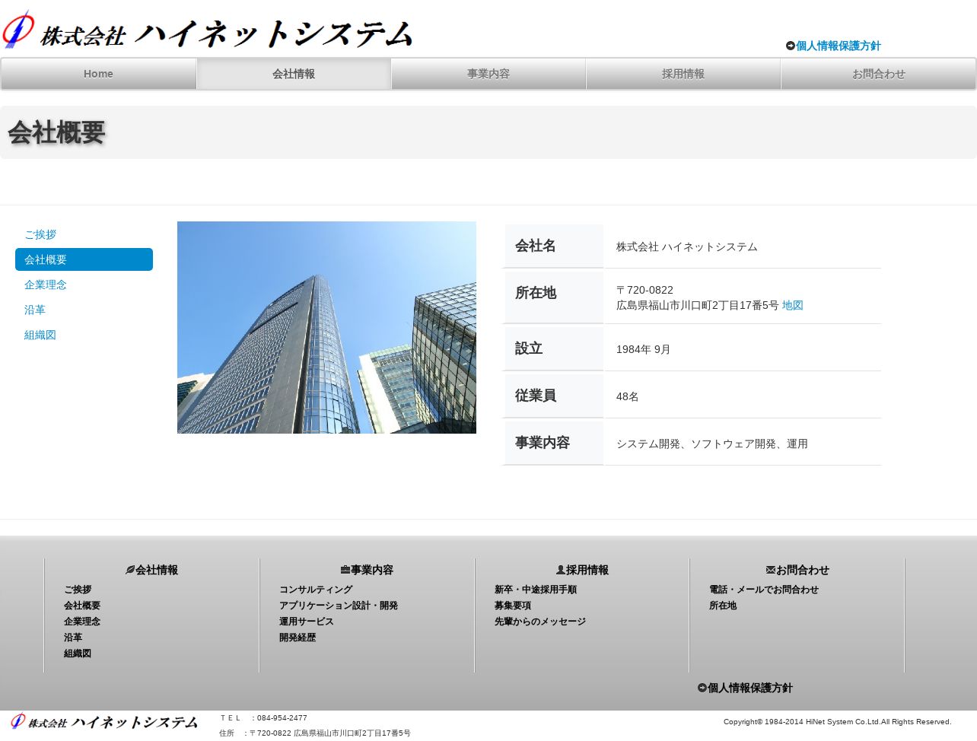Click the footer phone number 084-954-2477

tap(282, 718)
